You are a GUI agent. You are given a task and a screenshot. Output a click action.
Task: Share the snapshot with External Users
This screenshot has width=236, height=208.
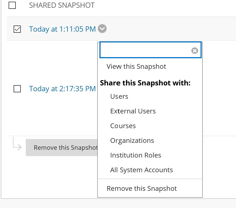(x=133, y=111)
